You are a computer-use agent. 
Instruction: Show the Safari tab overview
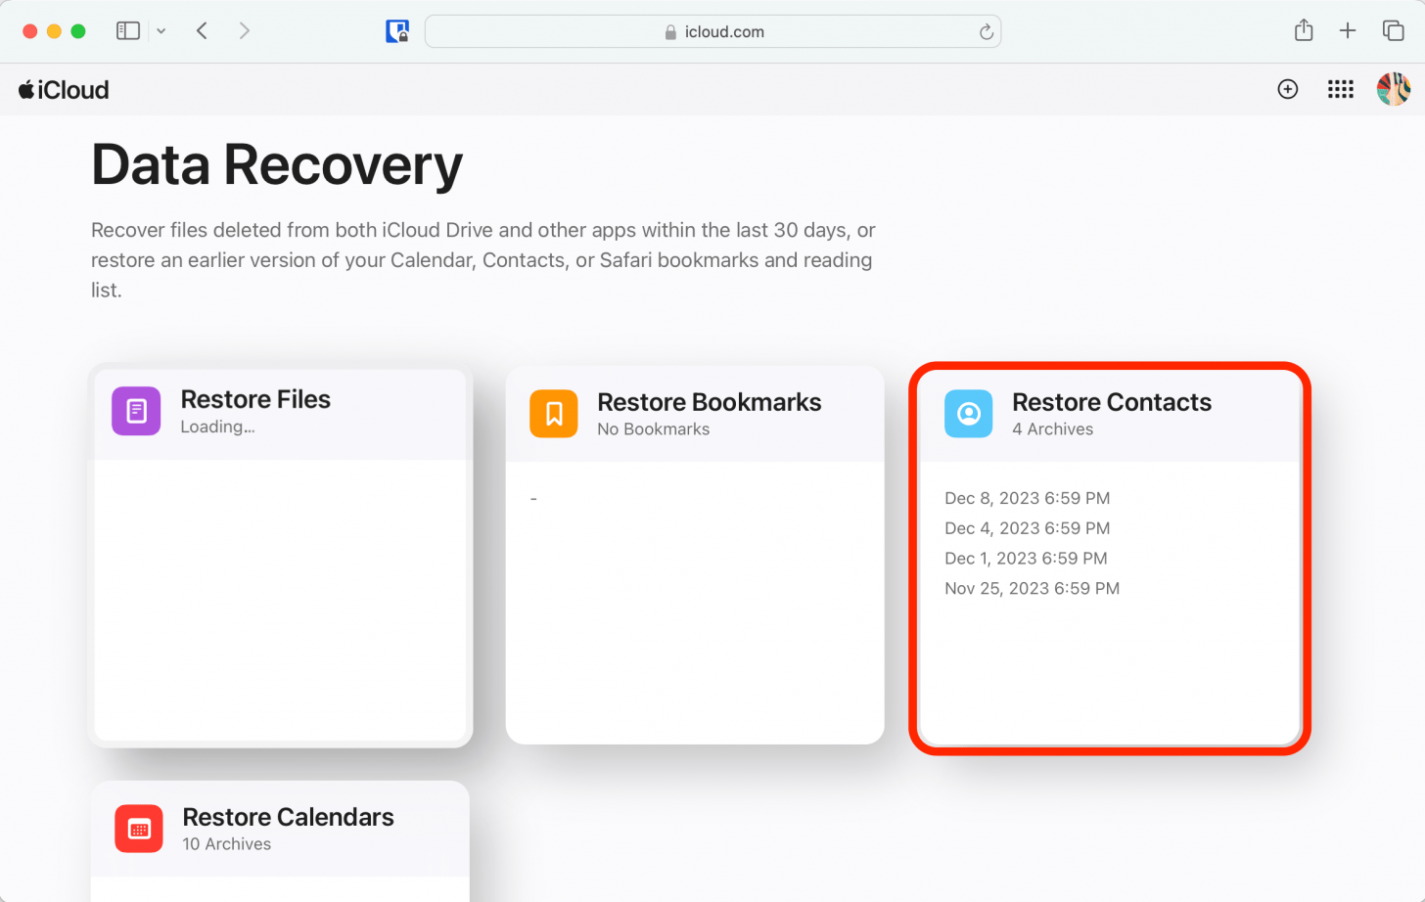point(1393,31)
